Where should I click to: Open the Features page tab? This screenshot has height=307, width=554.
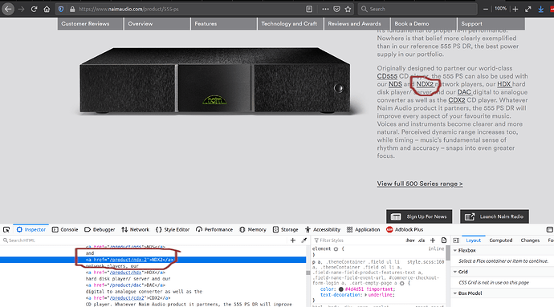[x=224, y=23]
